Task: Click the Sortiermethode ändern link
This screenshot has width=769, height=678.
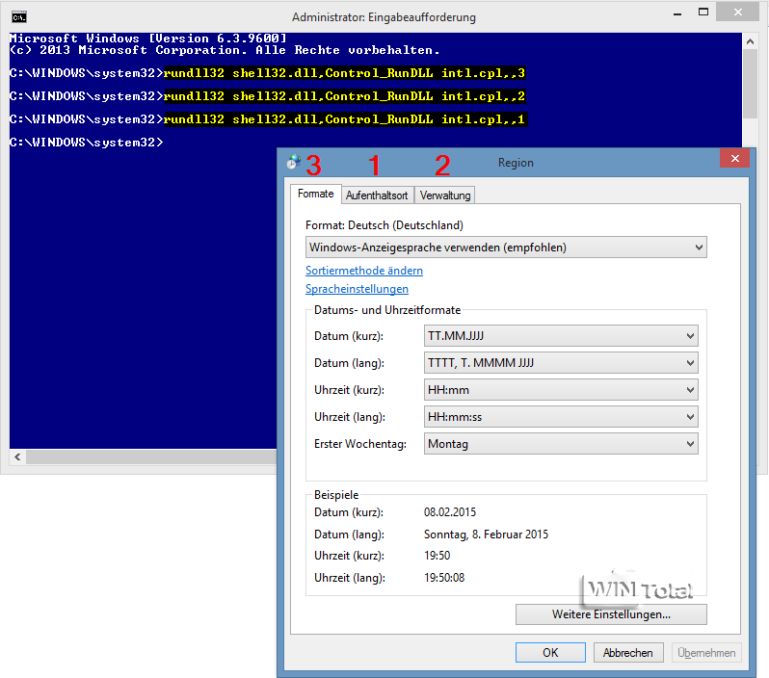Action: [x=364, y=271]
